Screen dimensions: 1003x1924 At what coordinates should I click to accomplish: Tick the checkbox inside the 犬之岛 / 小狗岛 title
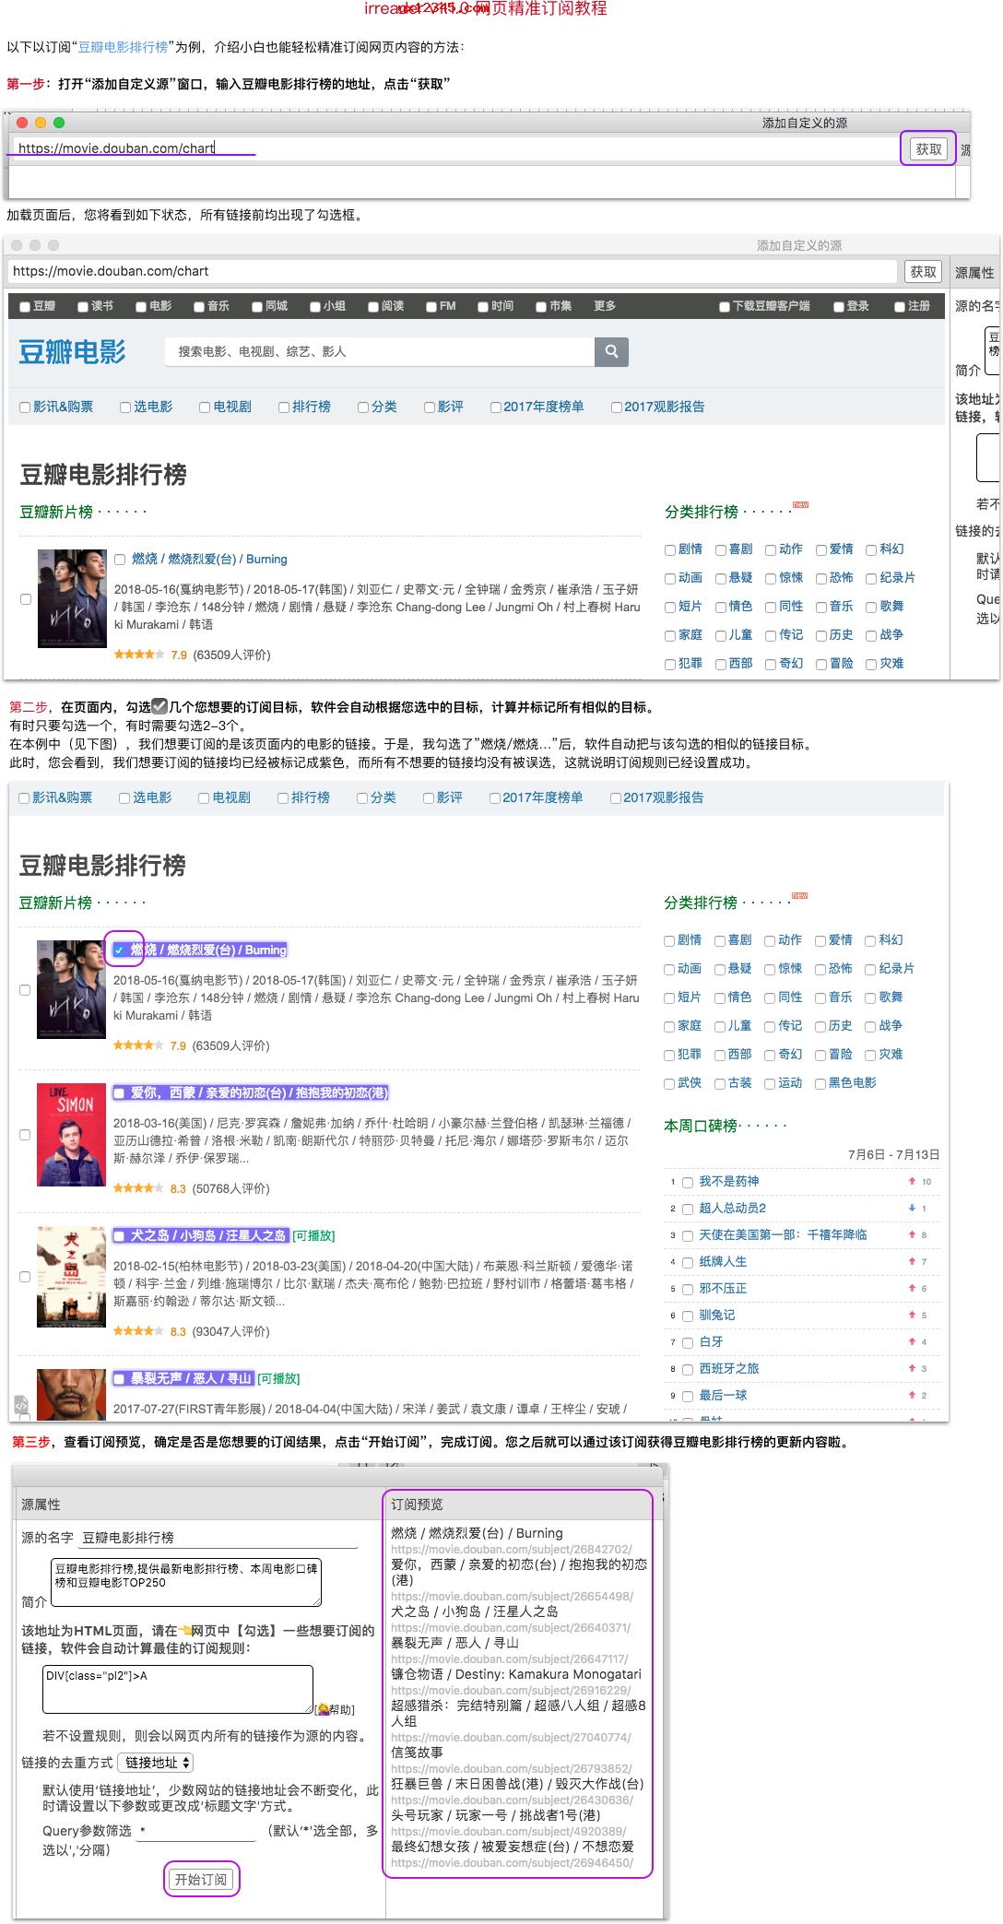coord(119,1236)
